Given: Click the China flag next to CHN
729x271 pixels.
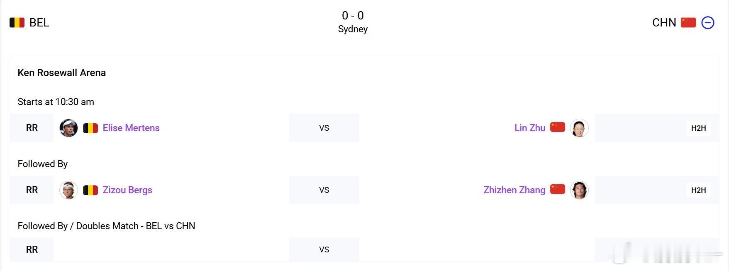Looking at the screenshot, I should coord(688,22).
